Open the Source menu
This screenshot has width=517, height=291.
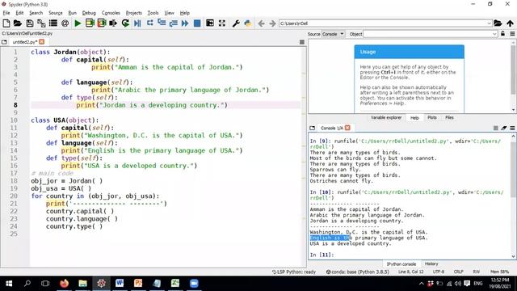tap(56, 13)
